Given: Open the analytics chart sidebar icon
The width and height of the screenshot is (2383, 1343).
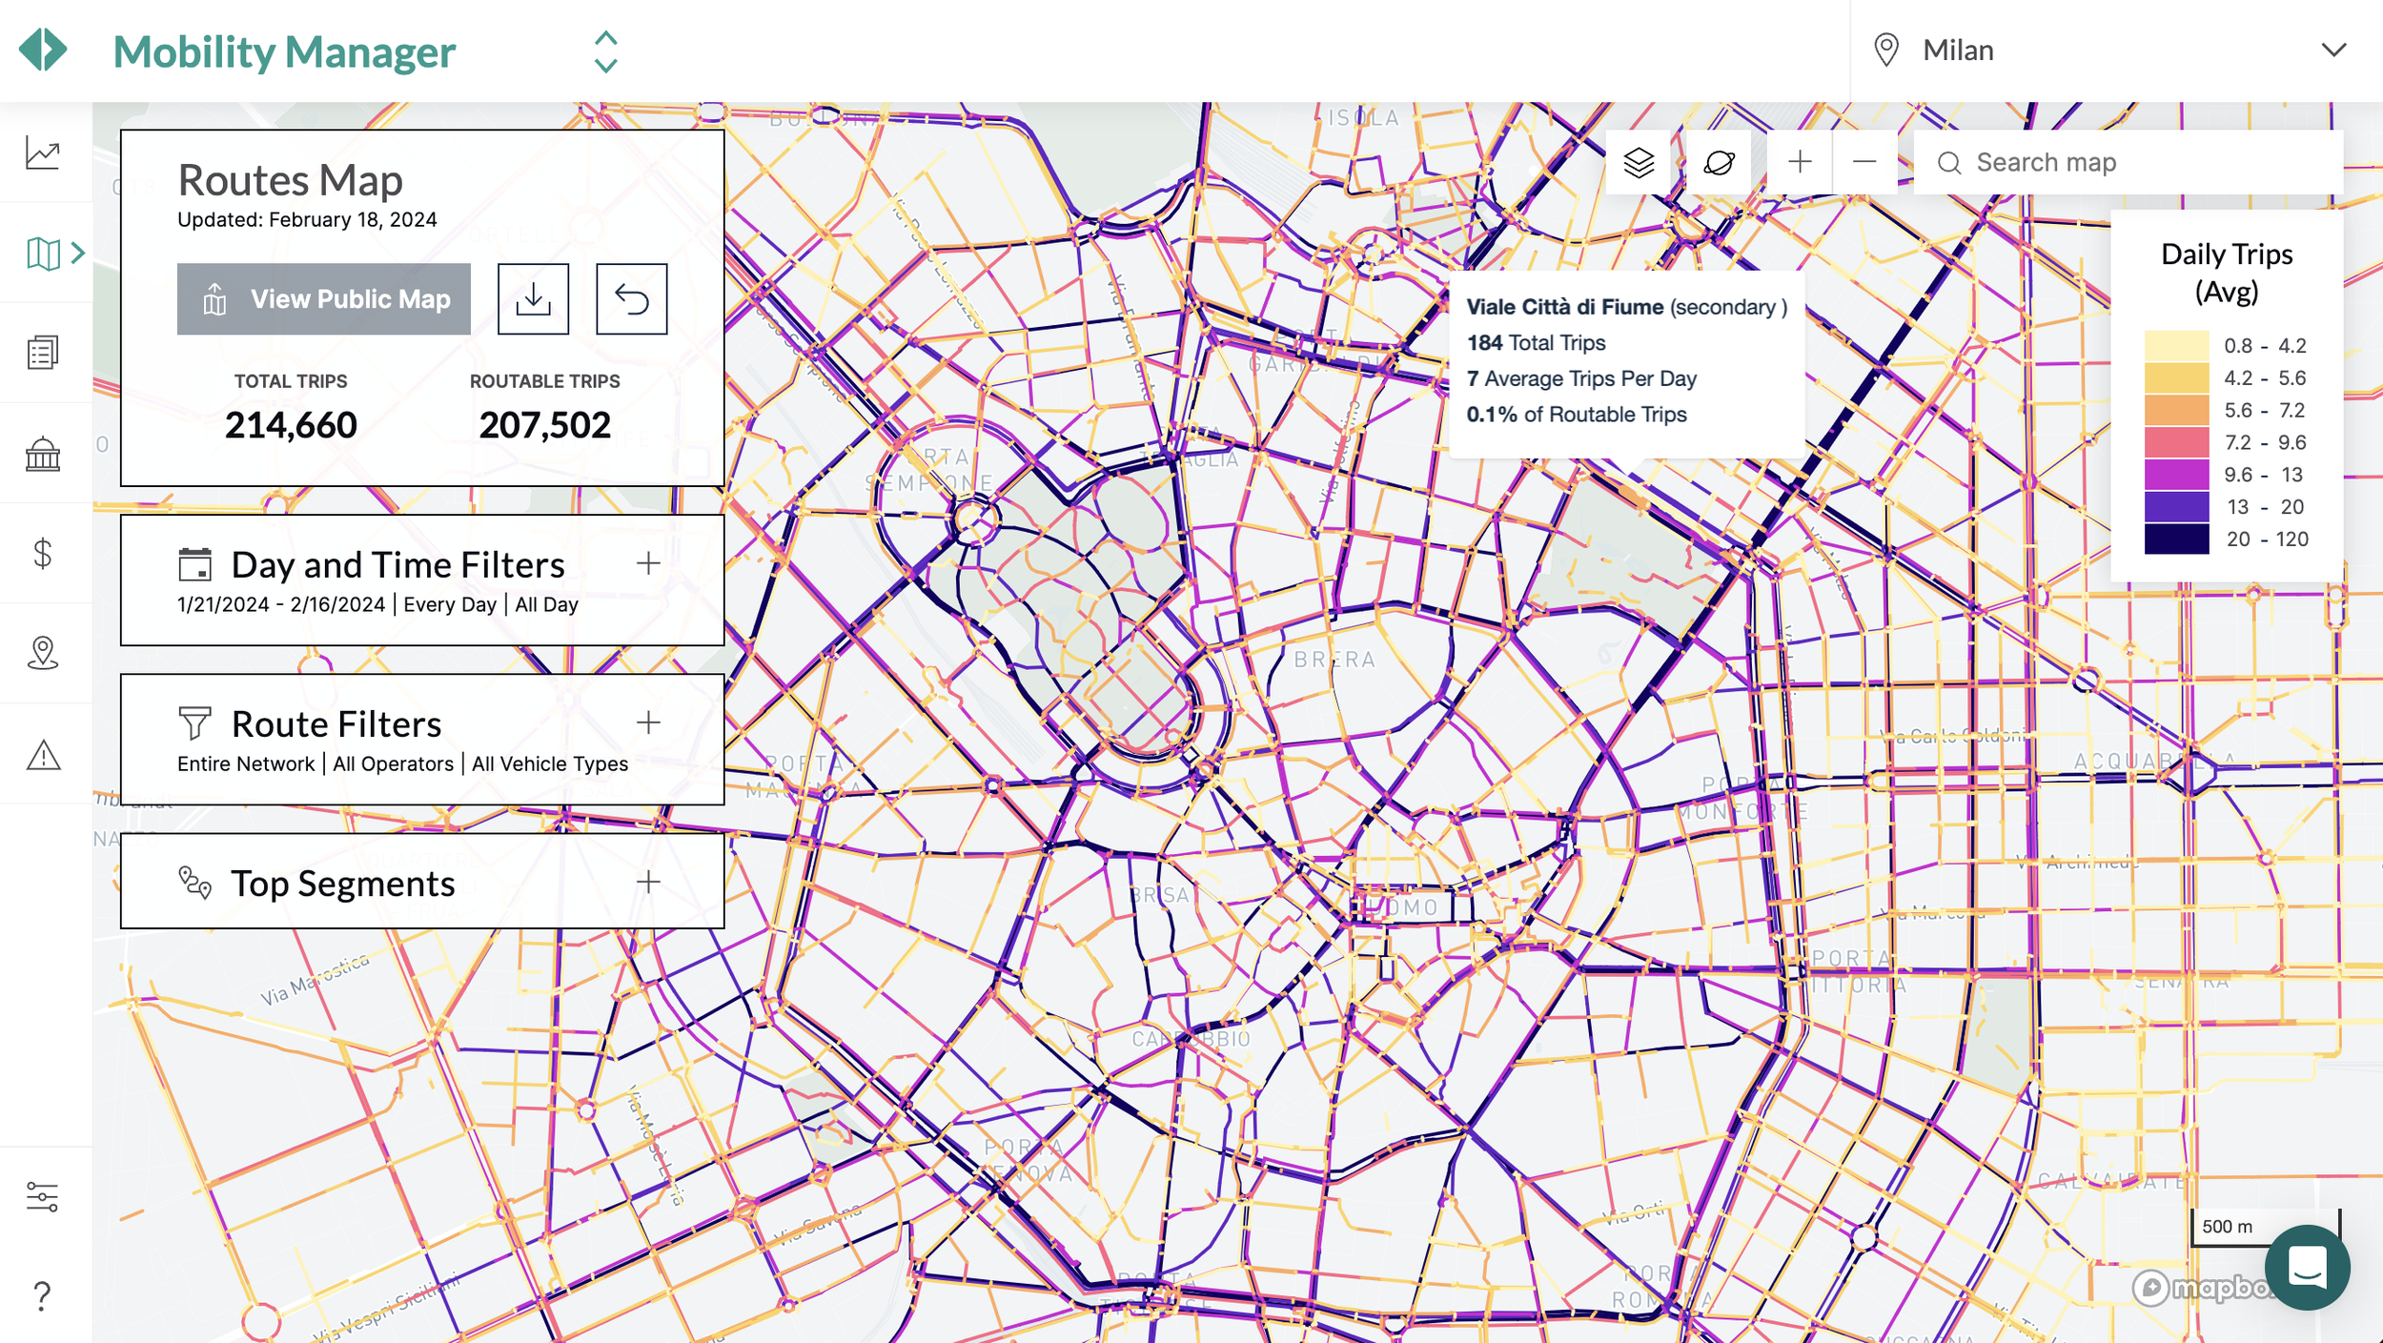Looking at the screenshot, I should point(43,153).
